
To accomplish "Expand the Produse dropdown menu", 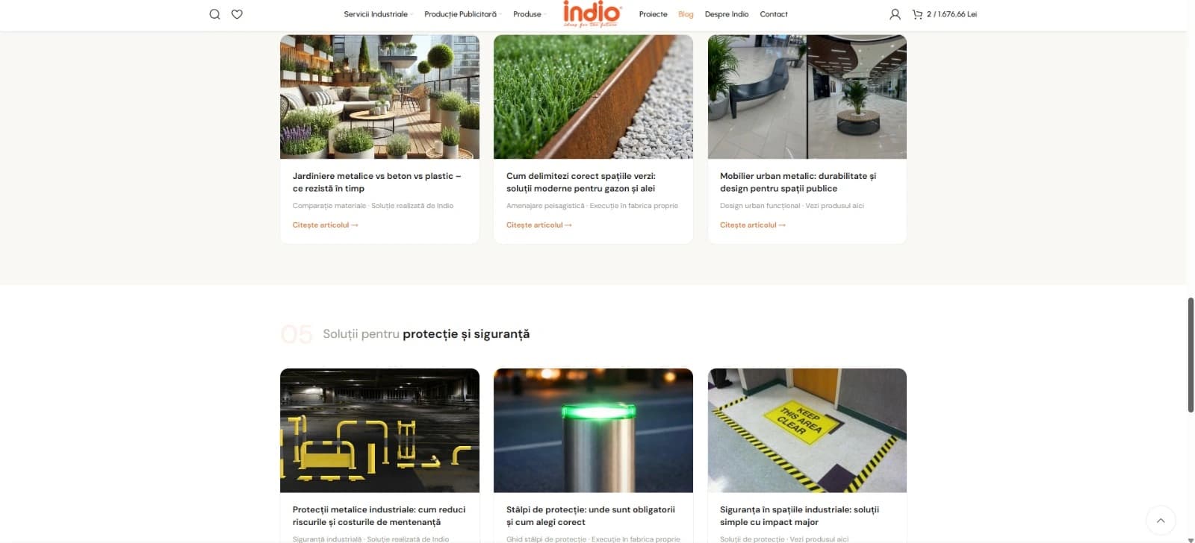I will [530, 14].
